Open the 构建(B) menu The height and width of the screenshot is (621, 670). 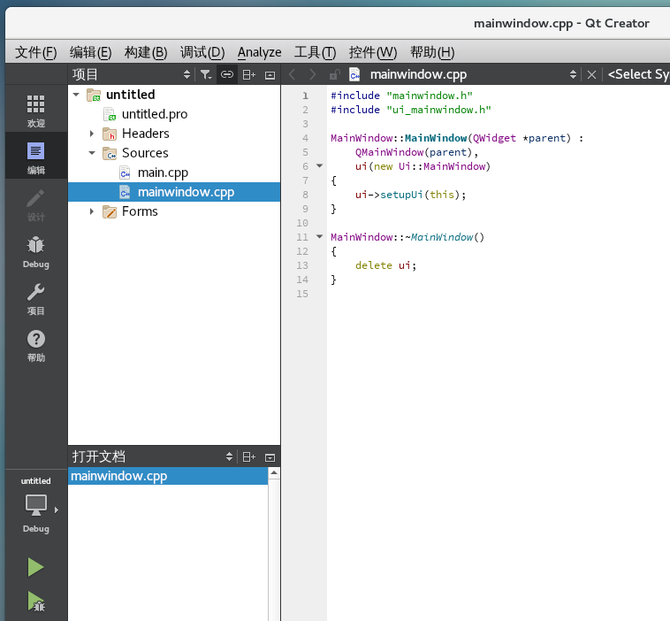(x=146, y=52)
